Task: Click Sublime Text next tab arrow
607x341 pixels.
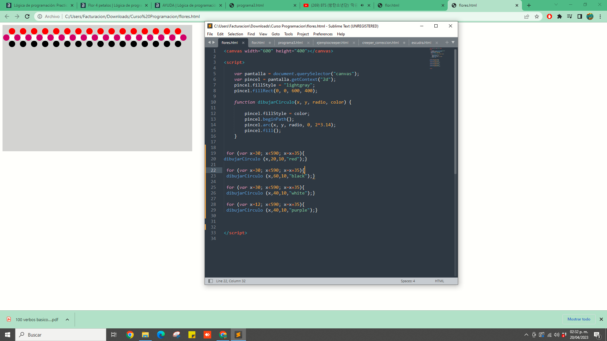Action: [x=214, y=42]
